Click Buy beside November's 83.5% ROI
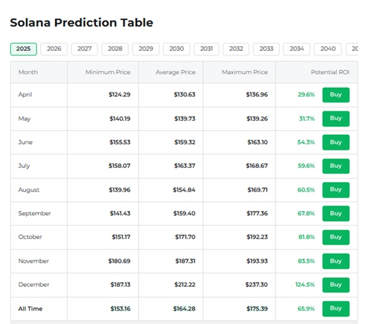This screenshot has width=378, height=324. point(336,261)
